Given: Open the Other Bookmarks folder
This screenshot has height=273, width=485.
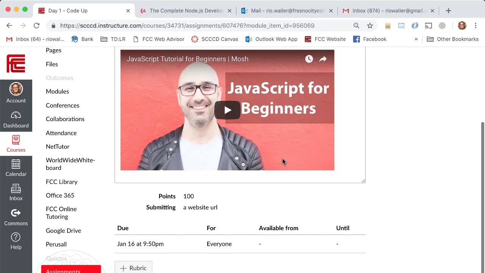Looking at the screenshot, I should [452, 39].
